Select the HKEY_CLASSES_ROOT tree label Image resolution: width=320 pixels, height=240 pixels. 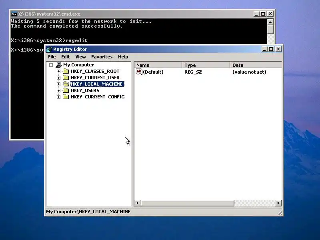[95, 71]
